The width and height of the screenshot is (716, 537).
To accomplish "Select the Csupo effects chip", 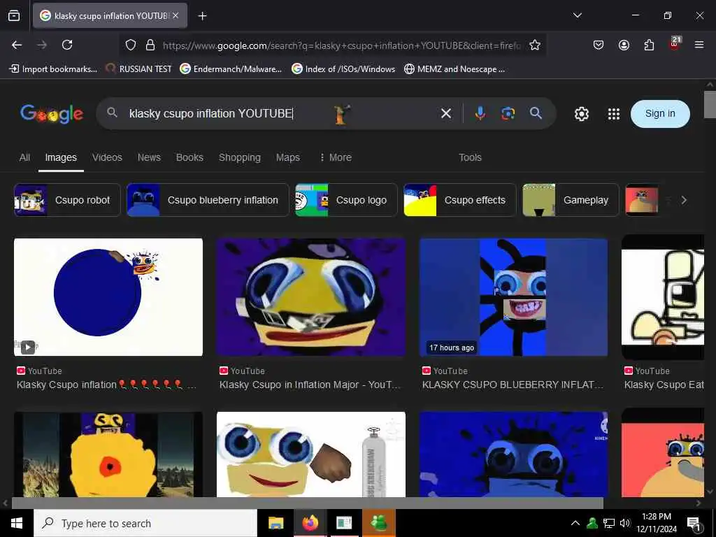I will (x=460, y=200).
